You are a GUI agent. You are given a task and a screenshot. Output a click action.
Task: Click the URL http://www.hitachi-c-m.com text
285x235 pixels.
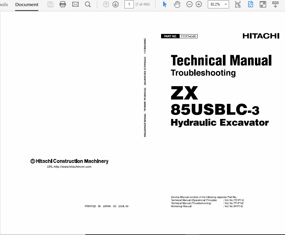point(69,167)
